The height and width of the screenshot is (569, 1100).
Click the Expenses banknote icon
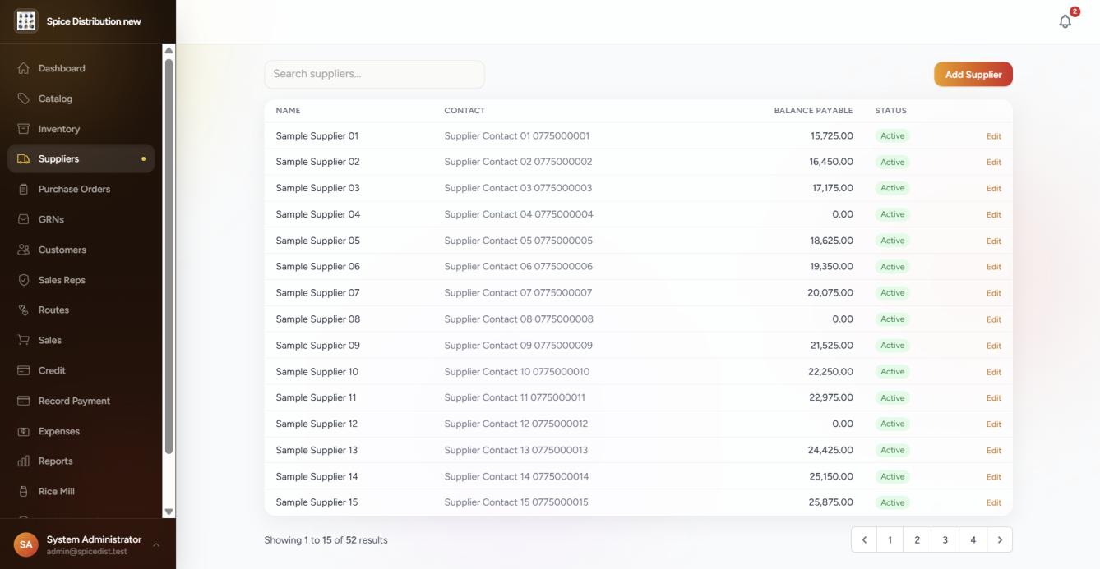(x=23, y=431)
